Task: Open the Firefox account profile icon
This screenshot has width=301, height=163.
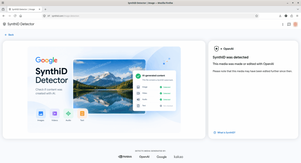Action: point(286,16)
